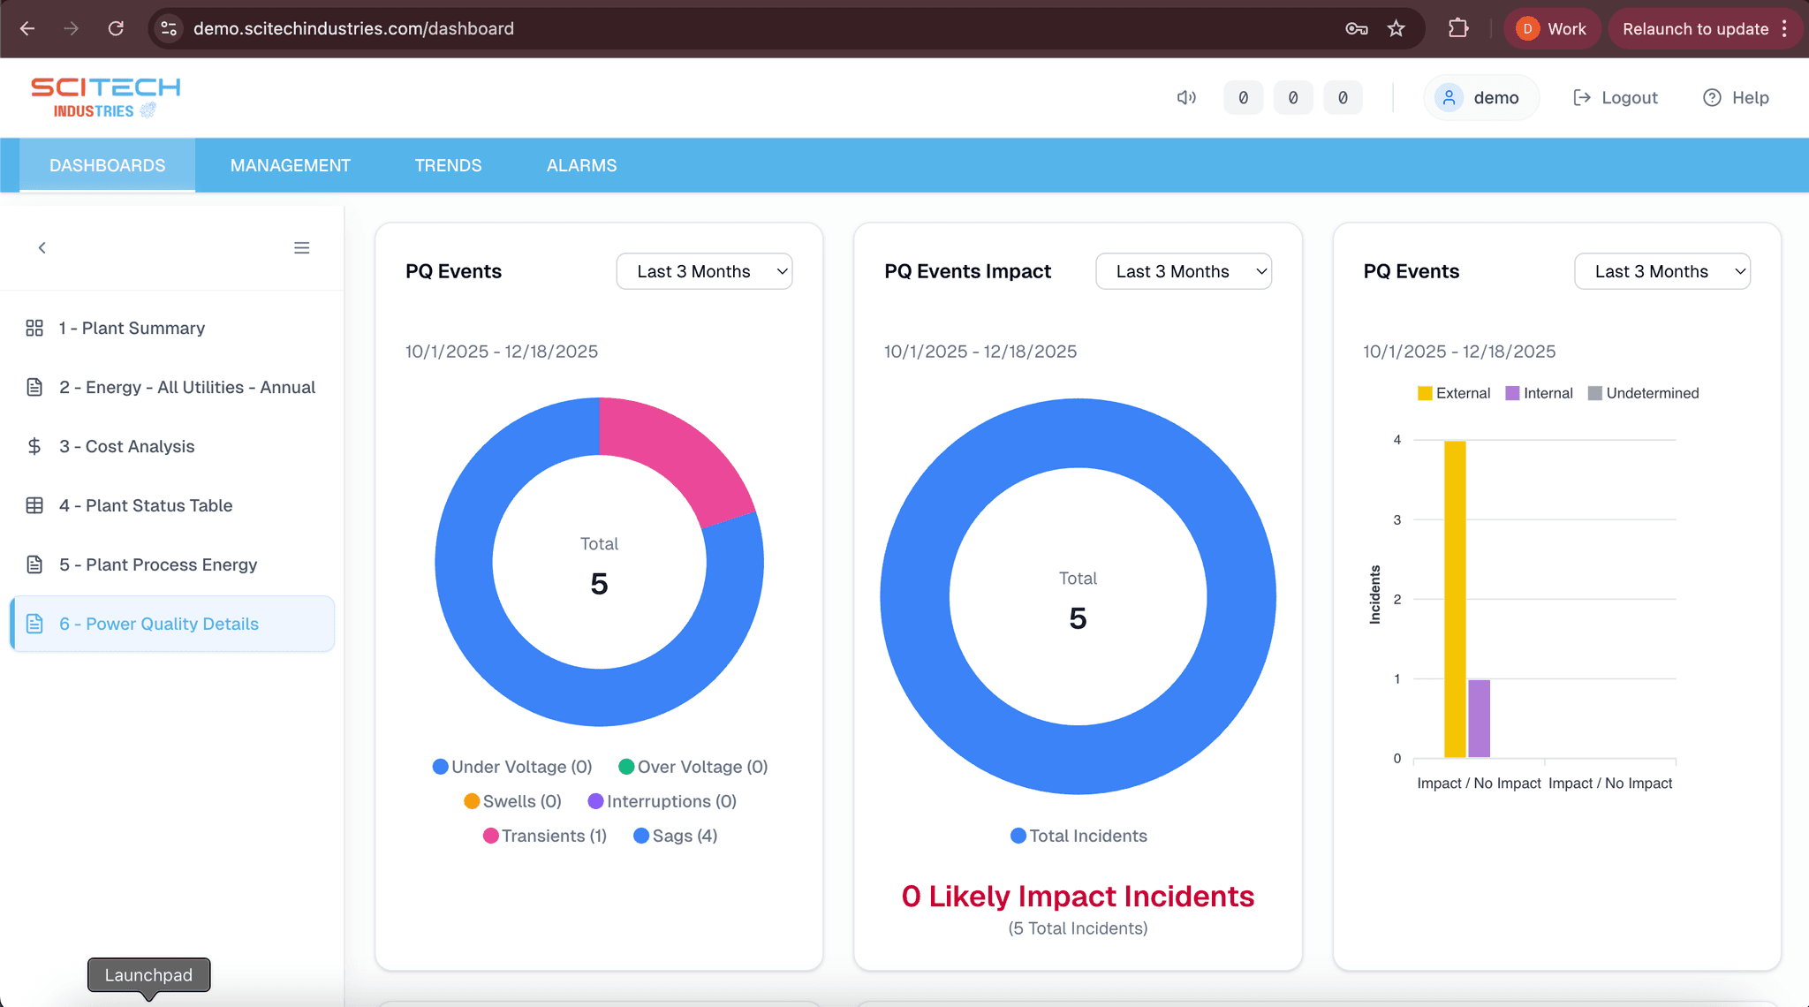Toggle Sags in the PQ Events legend
The width and height of the screenshot is (1809, 1007).
point(676,835)
